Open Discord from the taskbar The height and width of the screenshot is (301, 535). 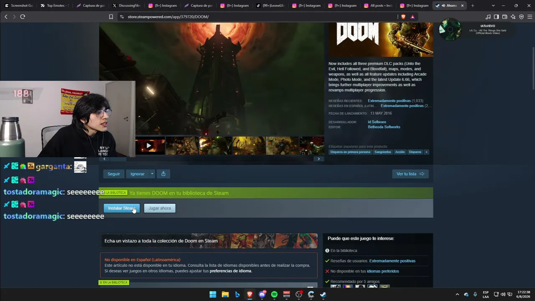pyautogui.click(x=262, y=294)
